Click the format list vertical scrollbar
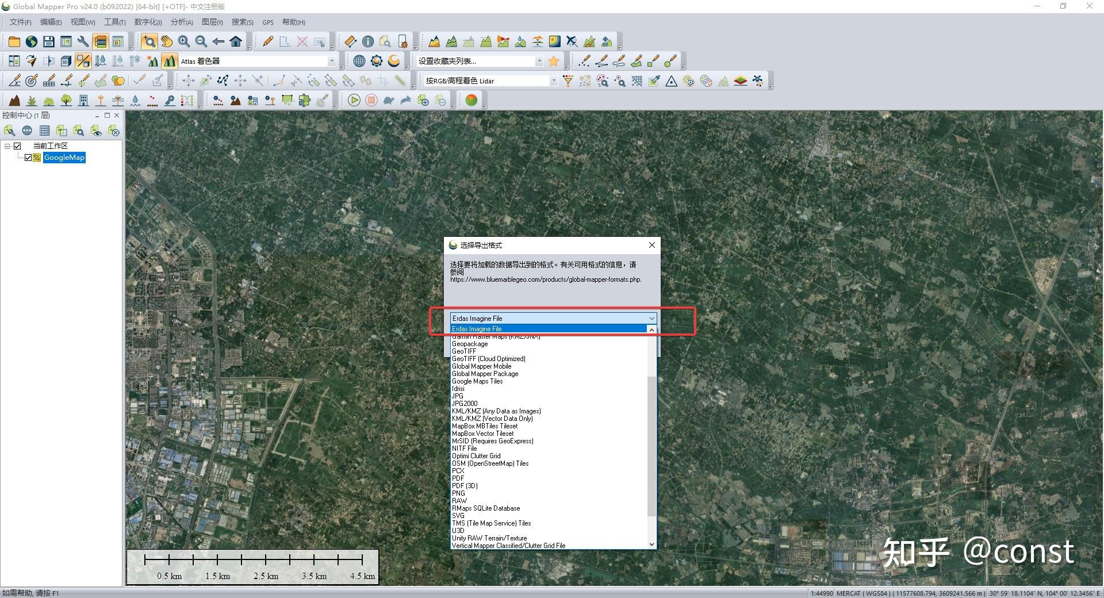 pos(651,446)
